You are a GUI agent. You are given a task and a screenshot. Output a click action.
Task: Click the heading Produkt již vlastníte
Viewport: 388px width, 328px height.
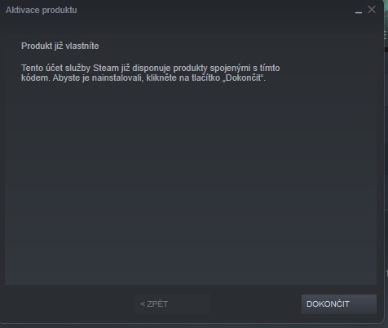click(60, 46)
